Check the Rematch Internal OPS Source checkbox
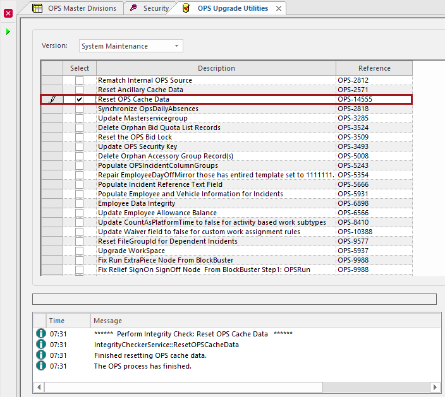445x397 pixels. pos(79,81)
